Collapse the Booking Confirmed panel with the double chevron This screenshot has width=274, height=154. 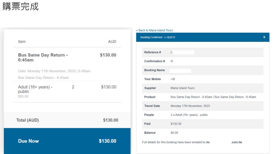click(264, 37)
